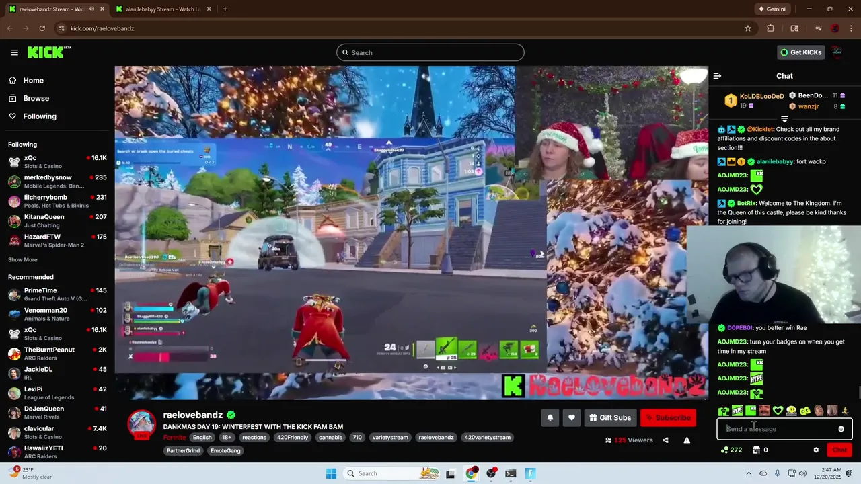Image resolution: width=861 pixels, height=484 pixels.
Task: Open Gemini in Chrome
Action: click(x=772, y=9)
